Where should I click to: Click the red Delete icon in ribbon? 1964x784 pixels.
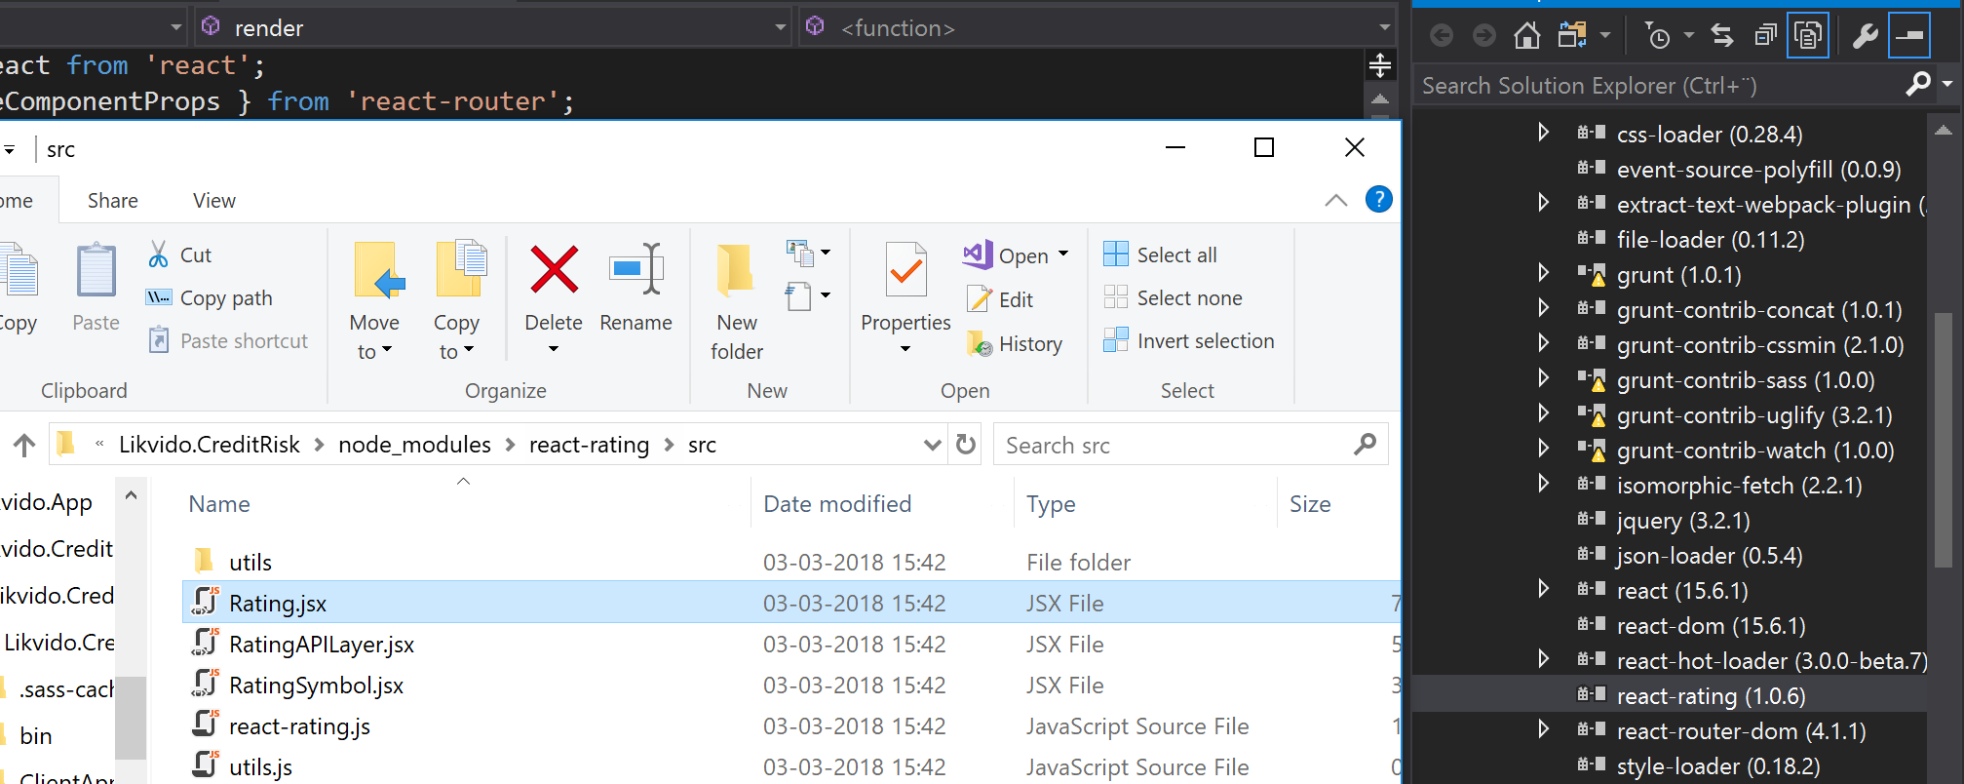554,269
